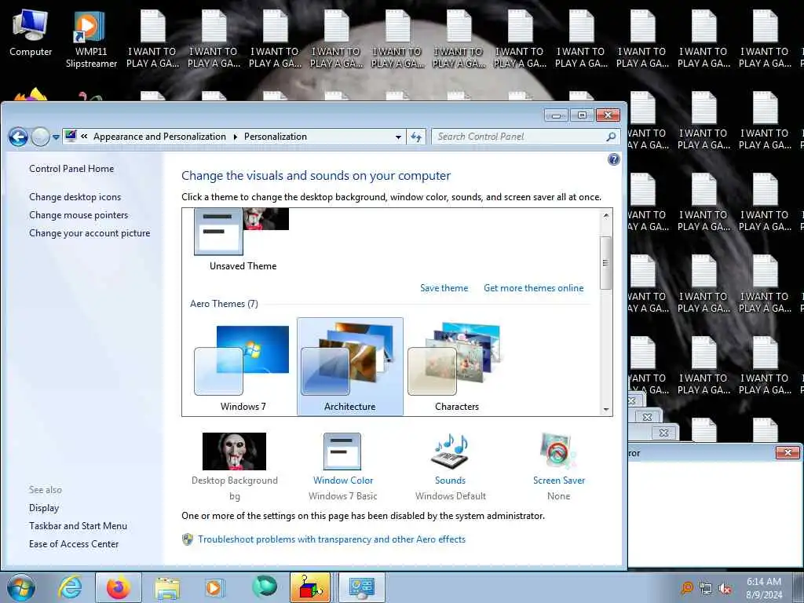Open Change mouse pointers
Screen dimensions: 804x603
click(x=79, y=215)
